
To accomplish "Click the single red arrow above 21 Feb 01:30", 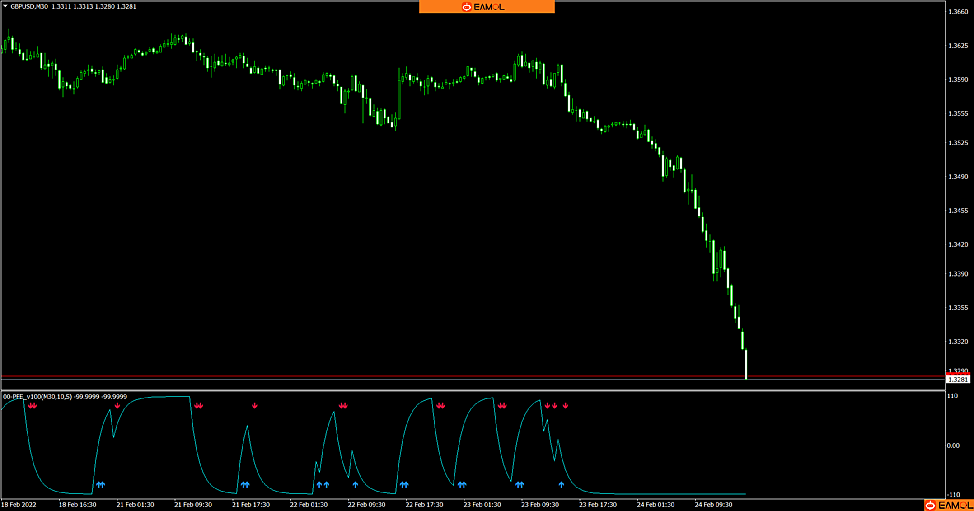I will coord(117,406).
